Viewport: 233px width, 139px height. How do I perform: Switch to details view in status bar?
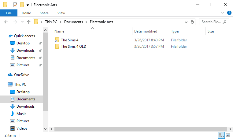[x=221, y=135]
